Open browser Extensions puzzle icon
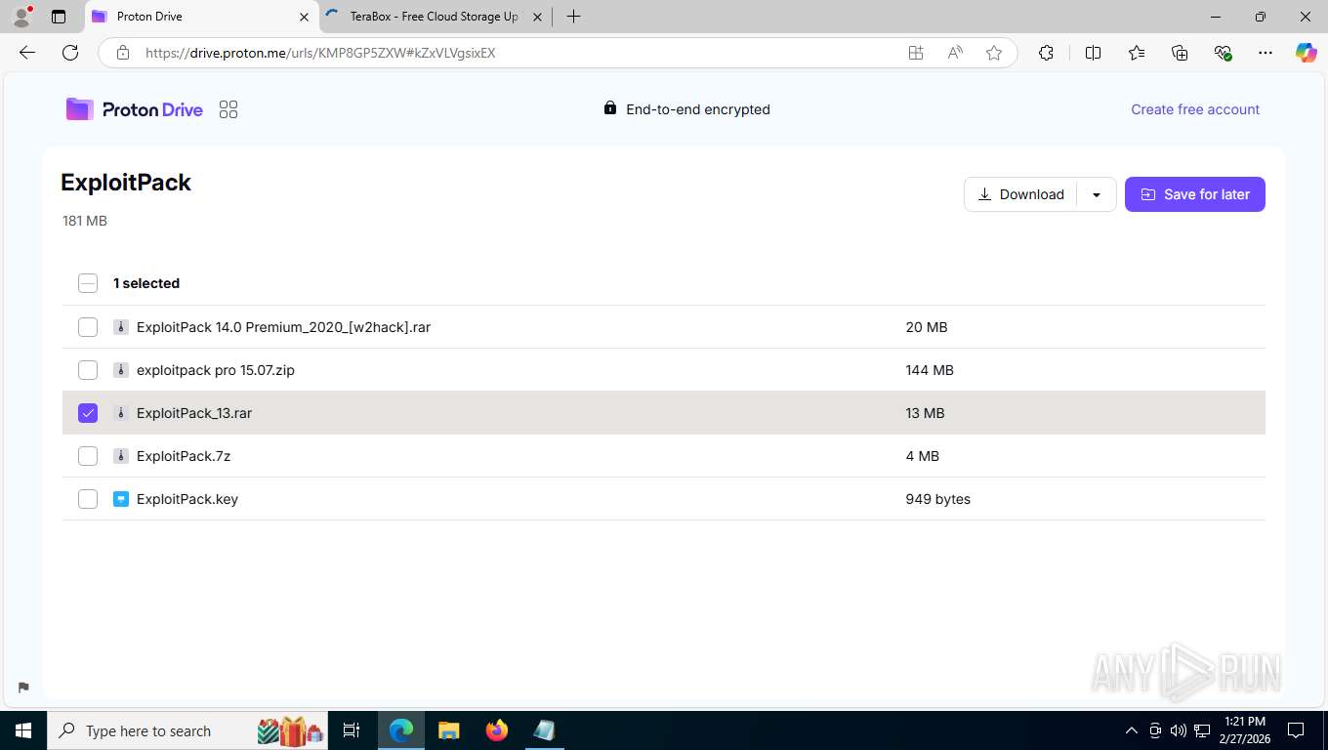Screen dimensions: 1328x750 click(x=1047, y=53)
